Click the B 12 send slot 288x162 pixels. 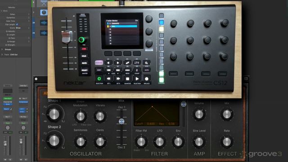(x=22, y=112)
